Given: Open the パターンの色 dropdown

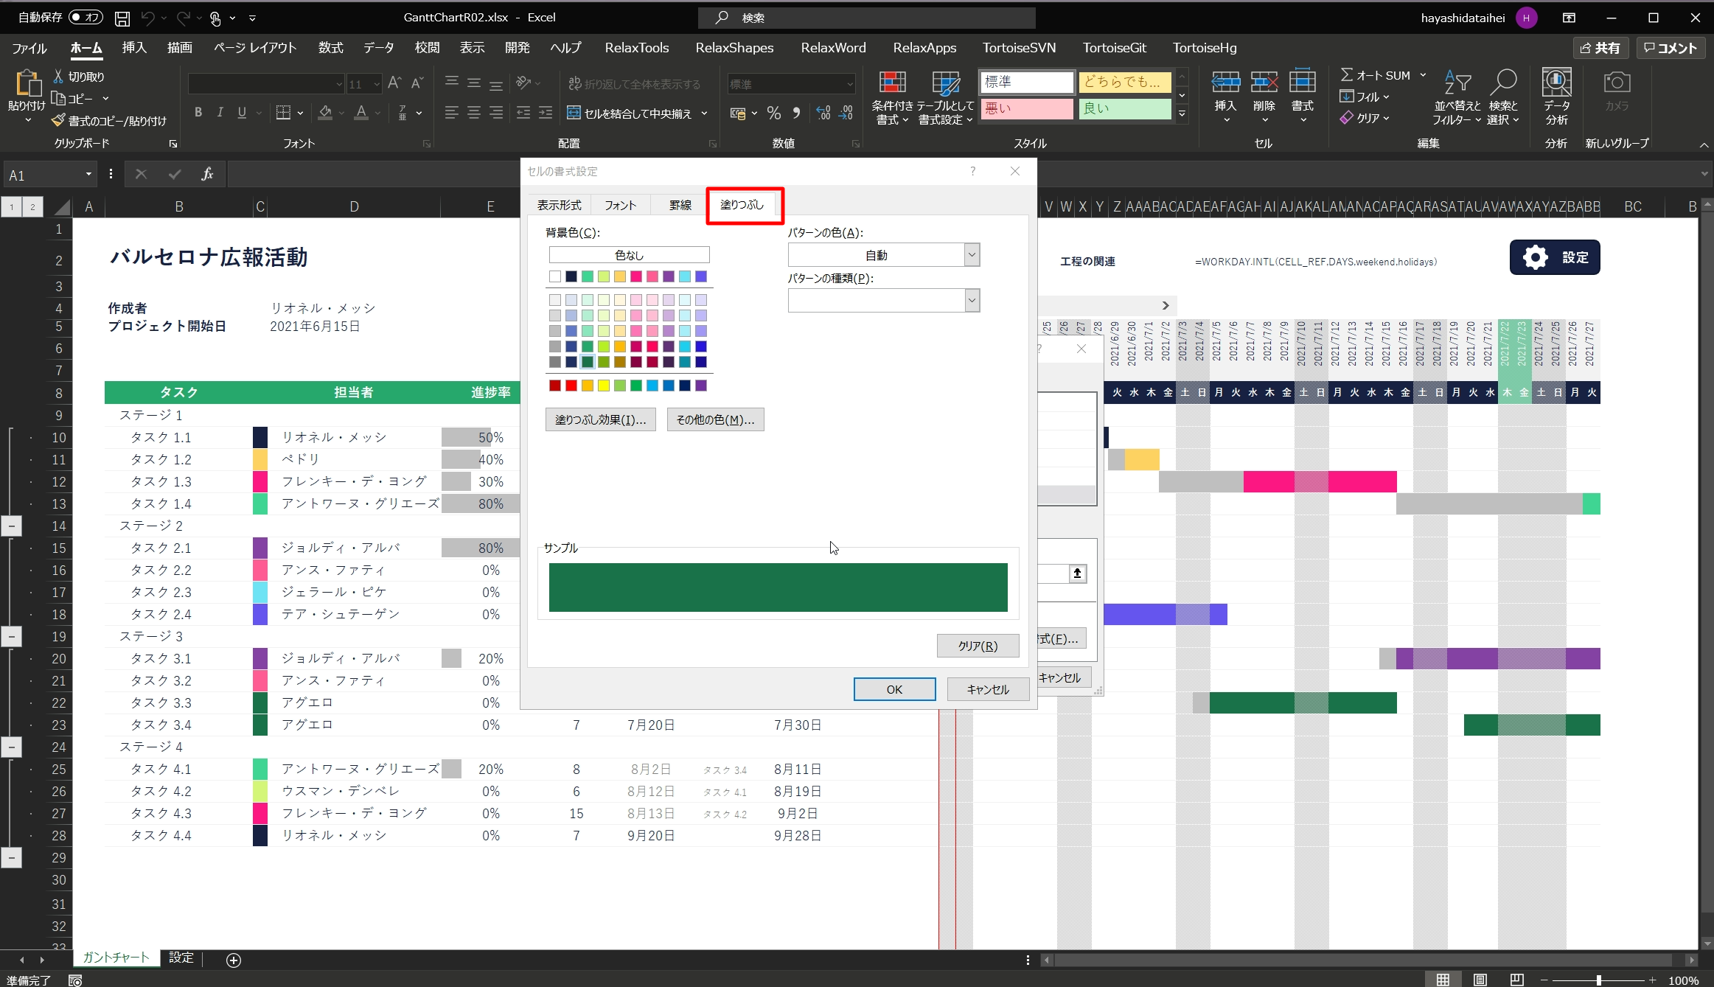Looking at the screenshot, I should tap(972, 255).
